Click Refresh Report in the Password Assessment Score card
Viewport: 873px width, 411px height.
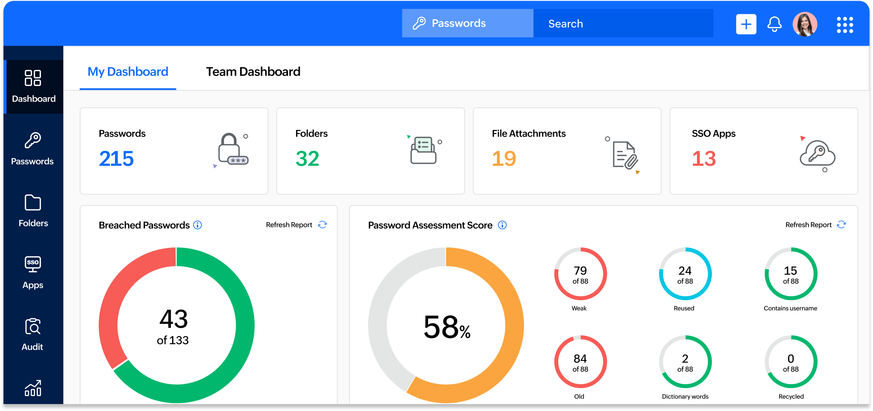click(x=808, y=225)
